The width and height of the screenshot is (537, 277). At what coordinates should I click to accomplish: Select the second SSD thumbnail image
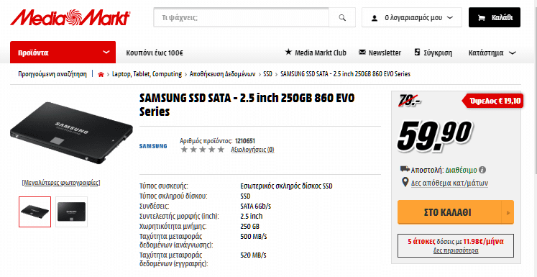(71, 212)
